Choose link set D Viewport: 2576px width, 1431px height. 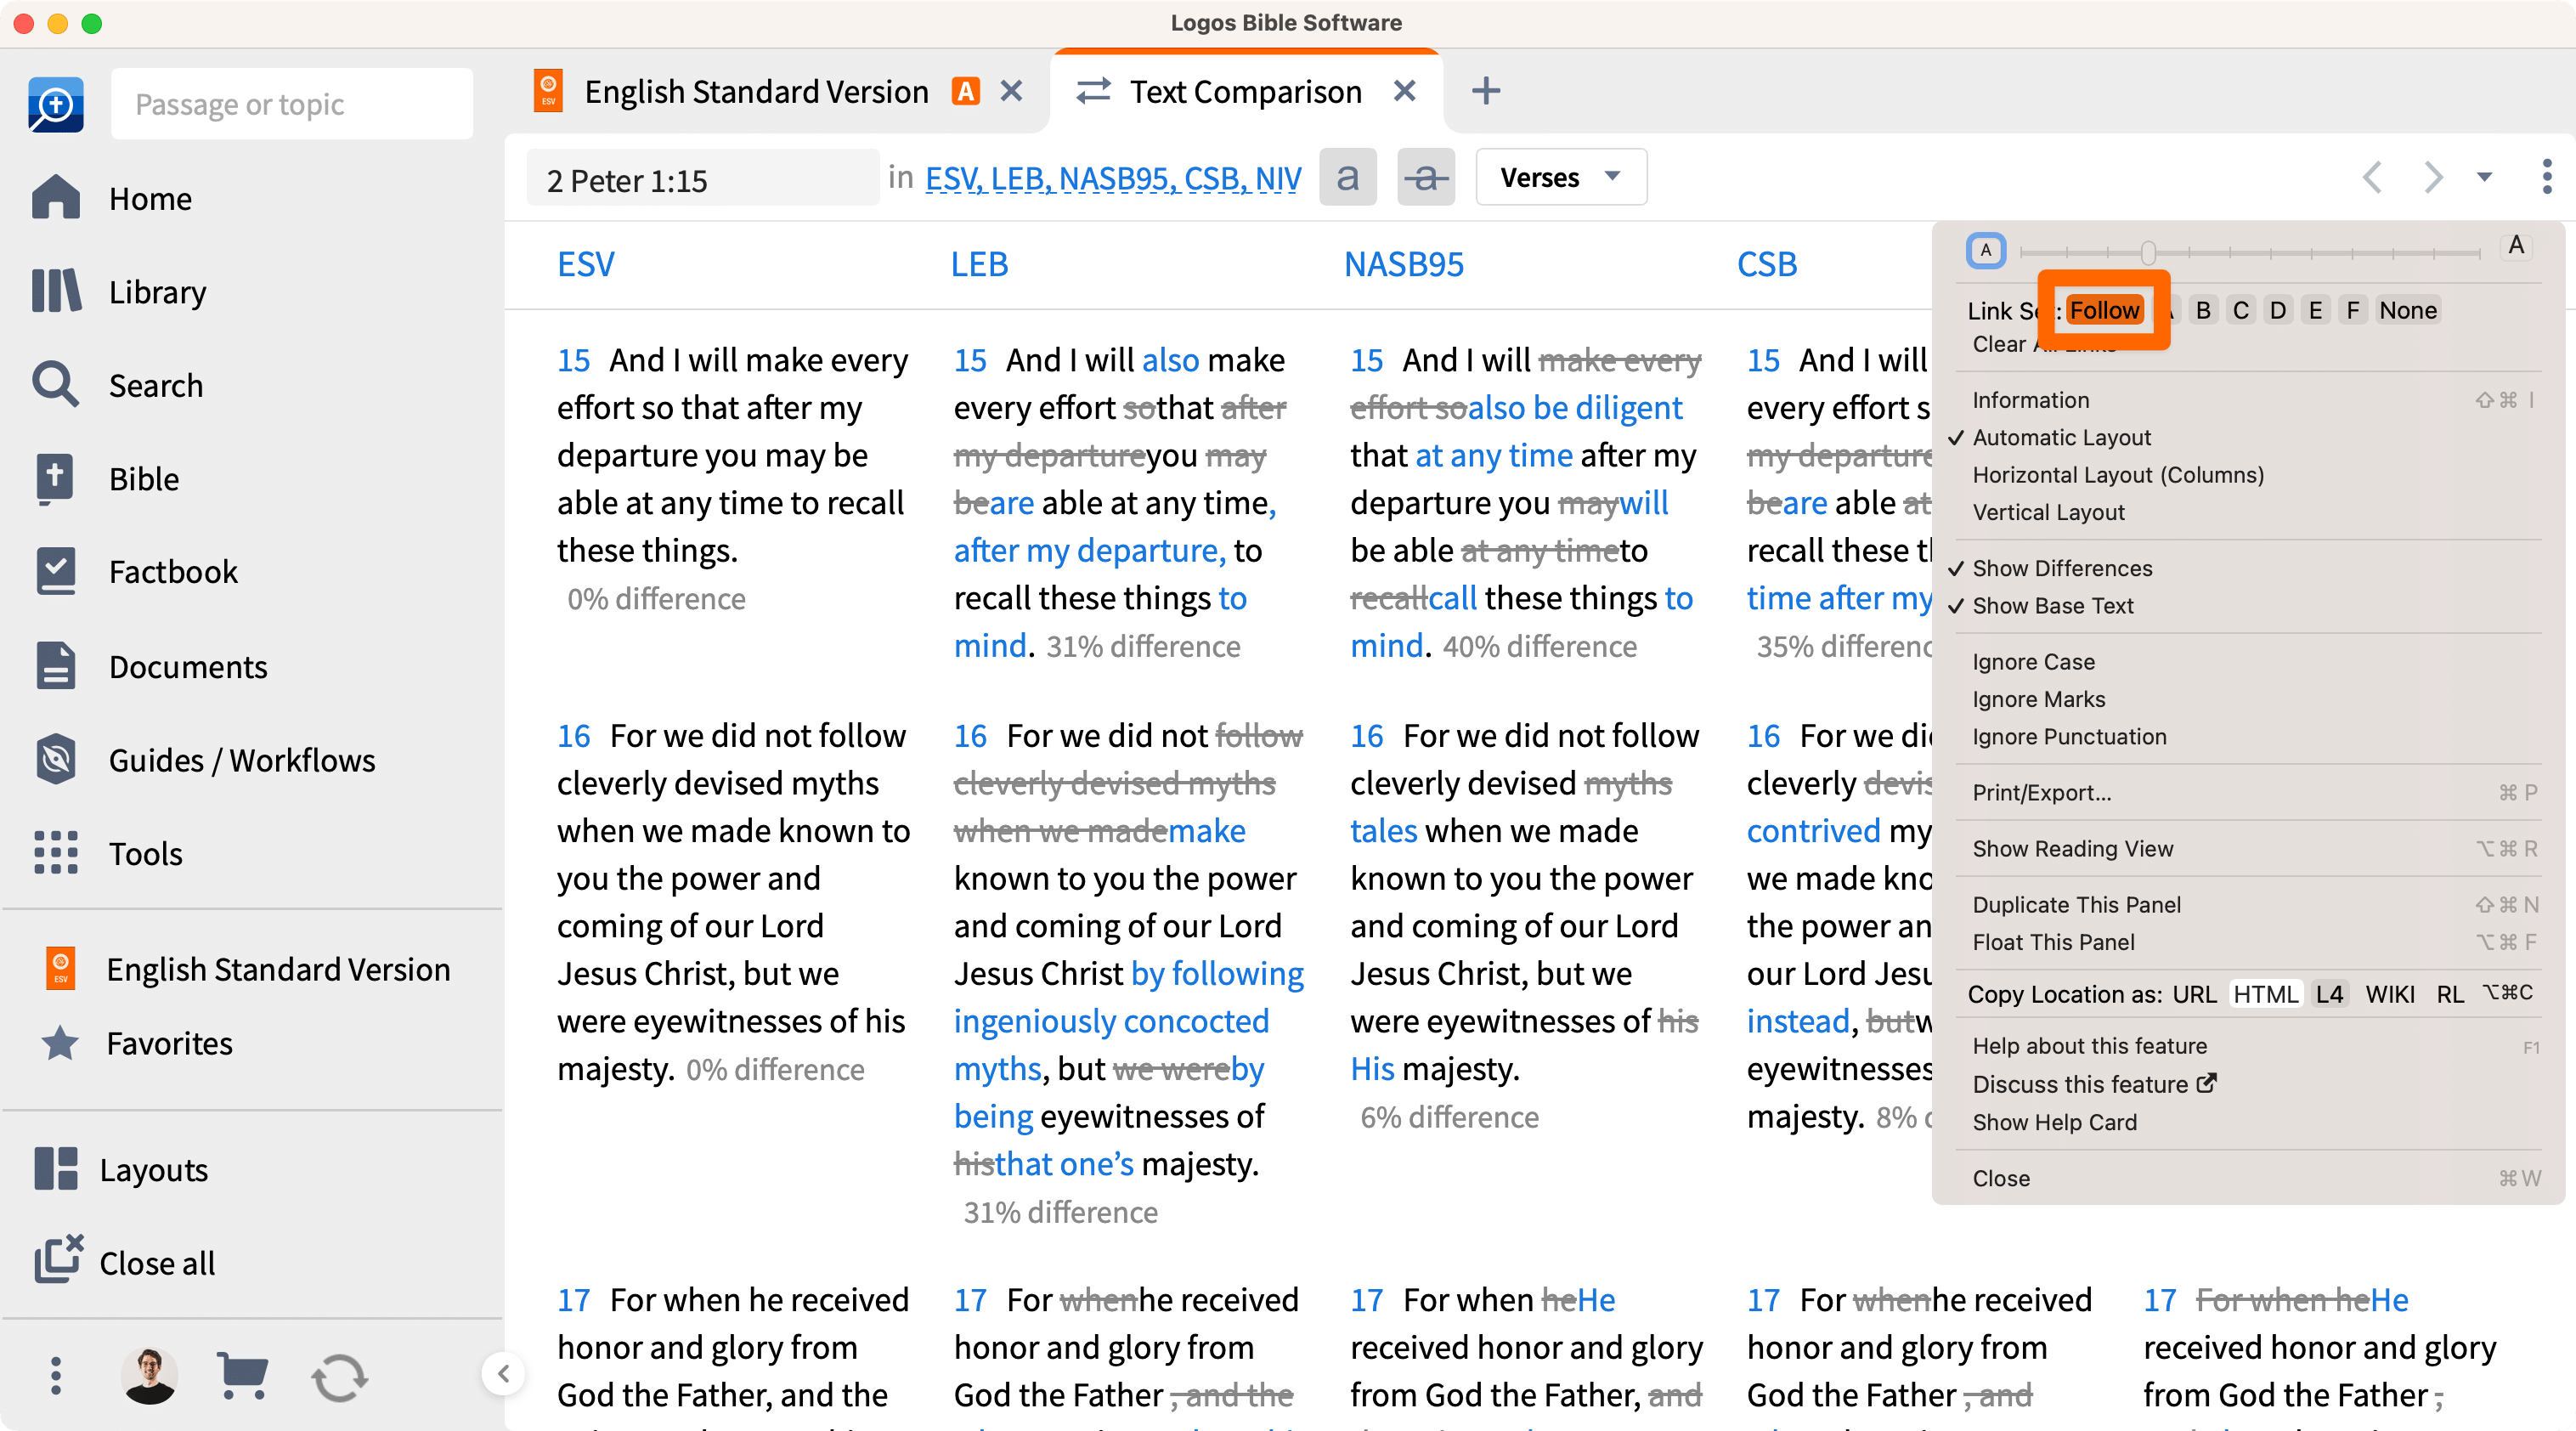click(2277, 310)
